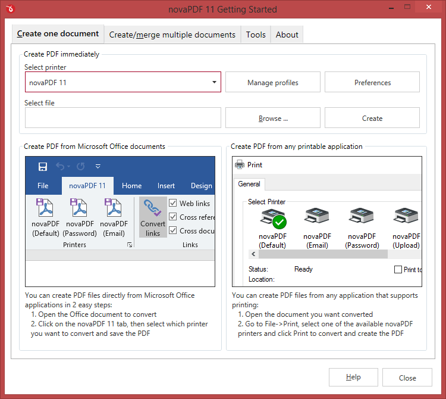Maximize the novaPDF window
This screenshot has width=446, height=399.
(x=407, y=7)
